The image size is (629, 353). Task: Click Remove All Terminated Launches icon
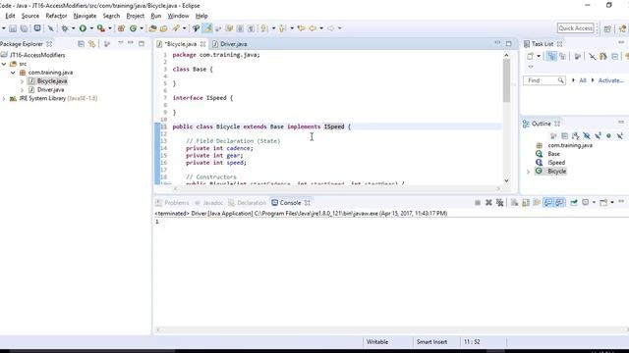[500, 203]
